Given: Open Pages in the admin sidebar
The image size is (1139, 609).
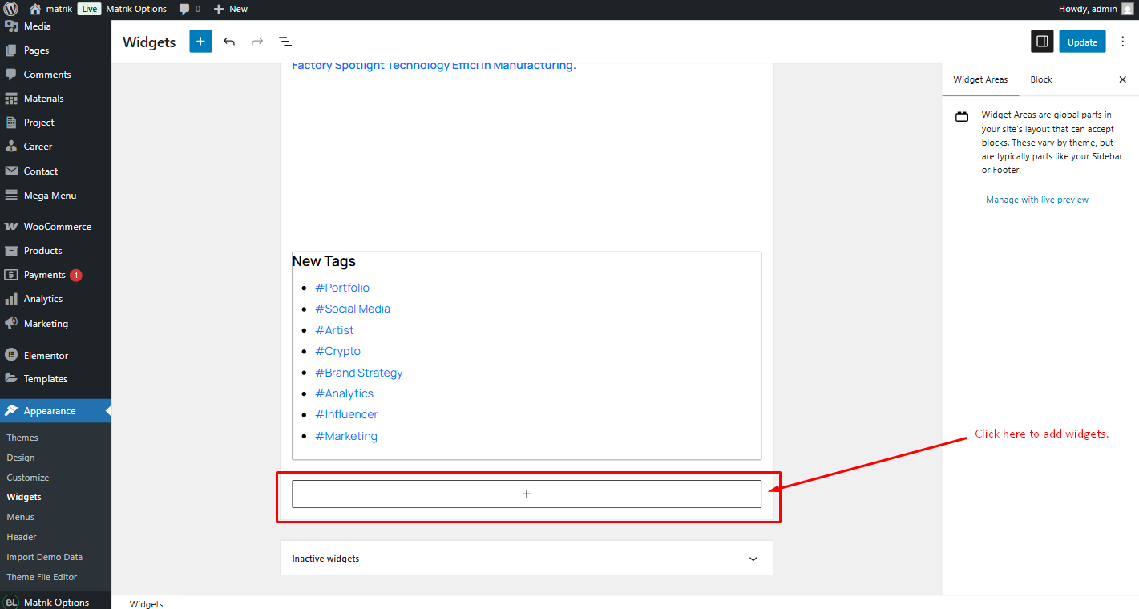Looking at the screenshot, I should point(55,50).
